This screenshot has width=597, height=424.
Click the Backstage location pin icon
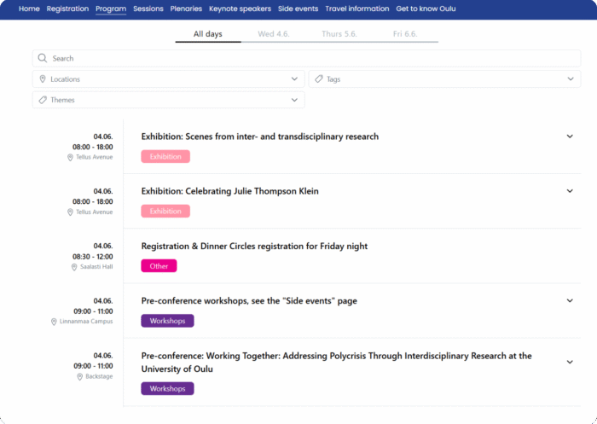coord(79,376)
